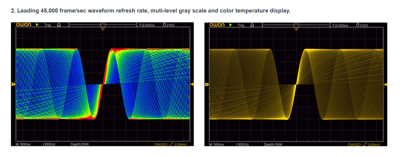Click OWON logo in the yellow gray-scale image

click(x=217, y=25)
